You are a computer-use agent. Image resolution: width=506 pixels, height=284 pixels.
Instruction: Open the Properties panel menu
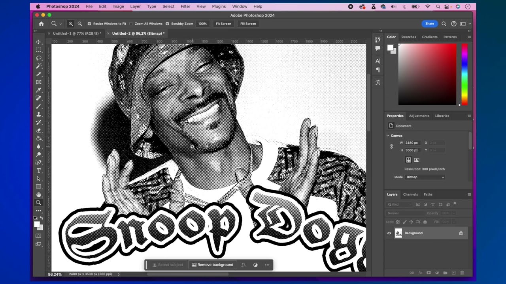(469, 116)
